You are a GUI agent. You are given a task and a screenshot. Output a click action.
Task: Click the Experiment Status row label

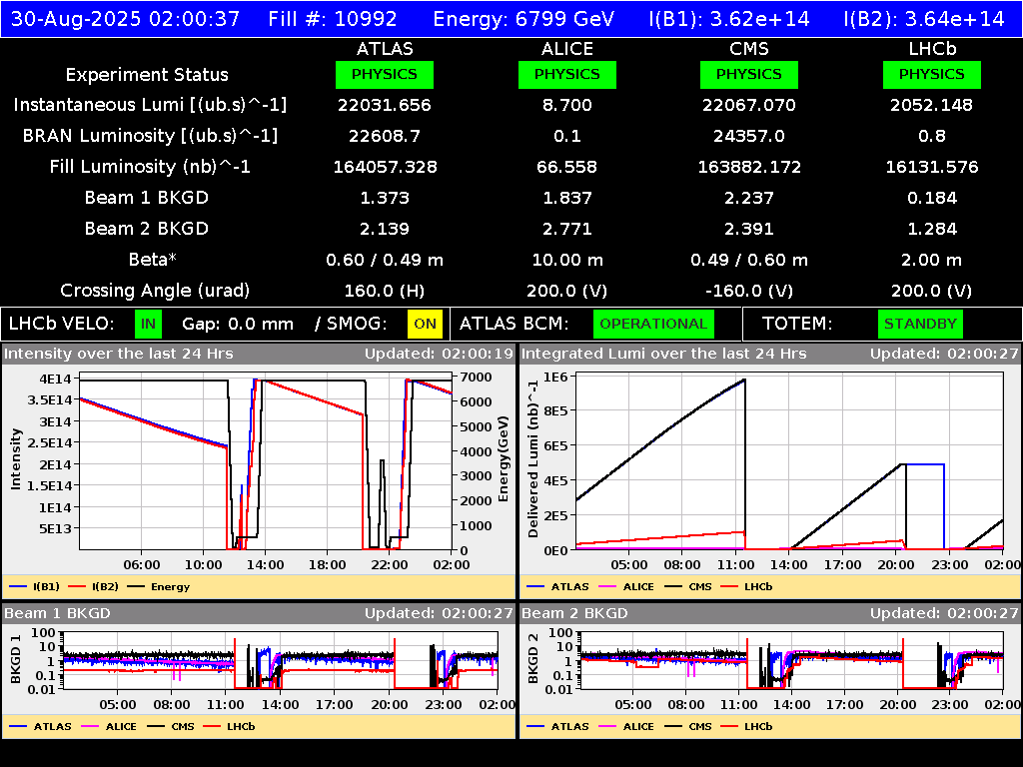coord(147,75)
